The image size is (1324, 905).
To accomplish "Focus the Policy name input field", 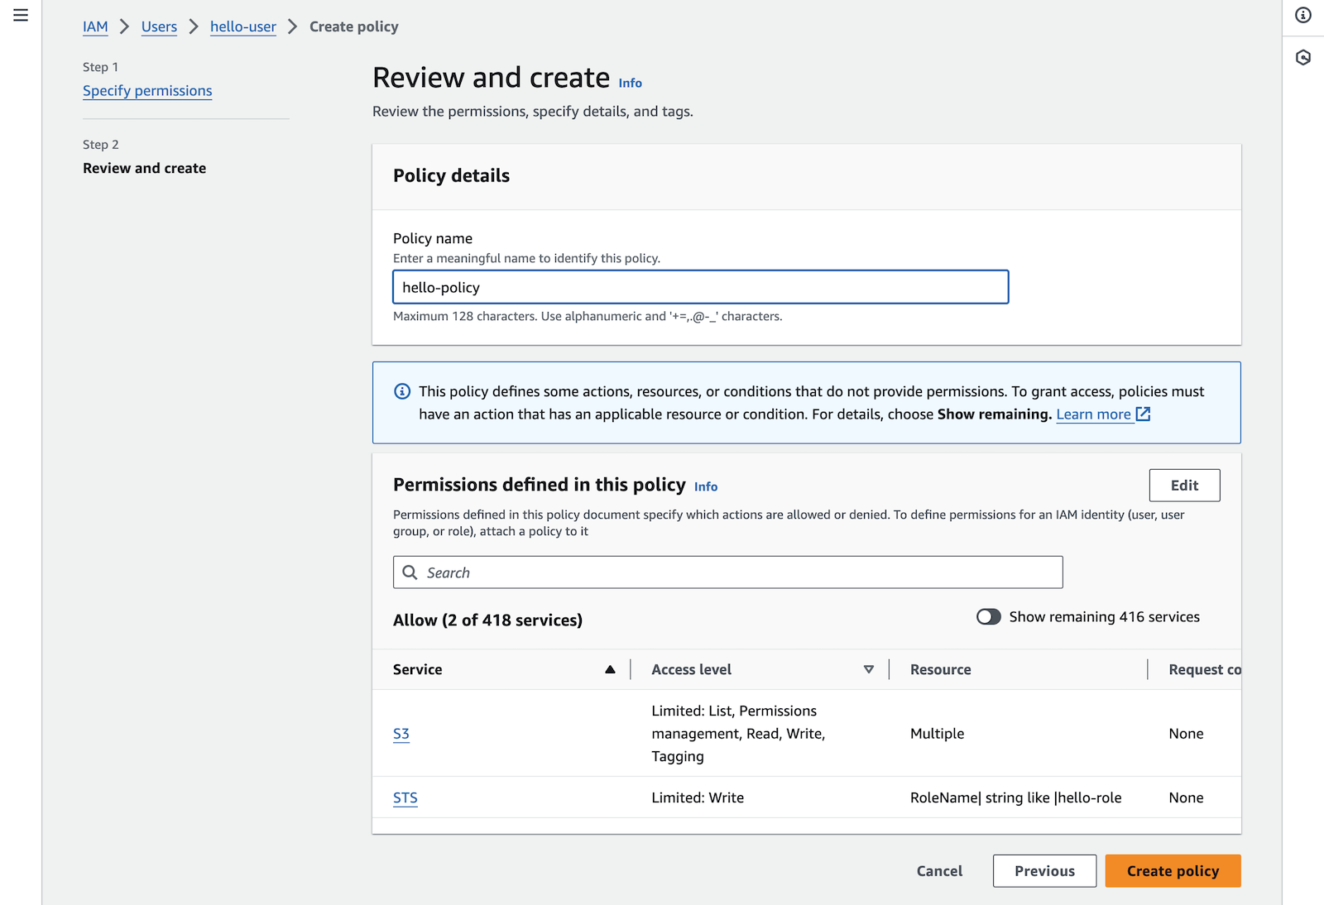I will point(700,287).
